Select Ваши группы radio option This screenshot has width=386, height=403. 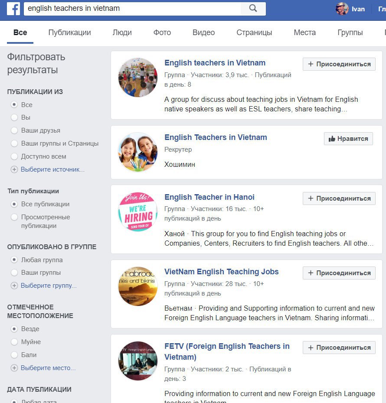tap(14, 273)
